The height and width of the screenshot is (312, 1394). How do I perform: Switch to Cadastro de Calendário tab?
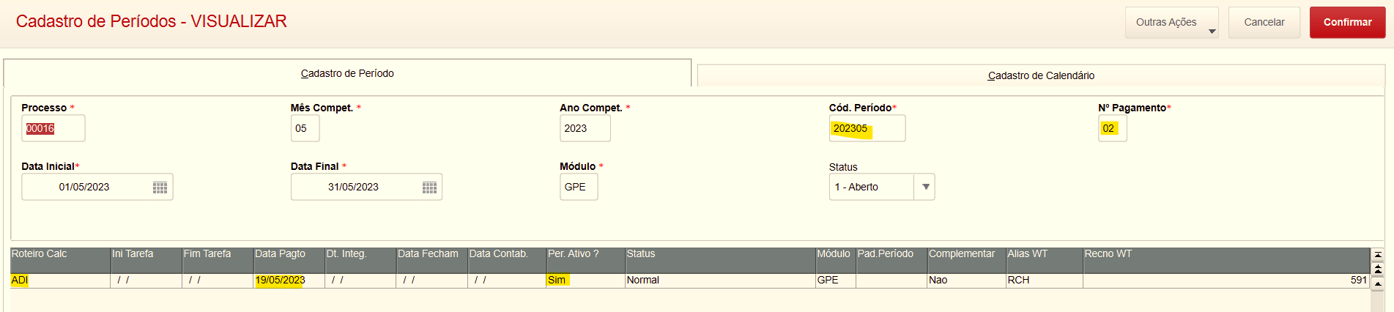1040,75
